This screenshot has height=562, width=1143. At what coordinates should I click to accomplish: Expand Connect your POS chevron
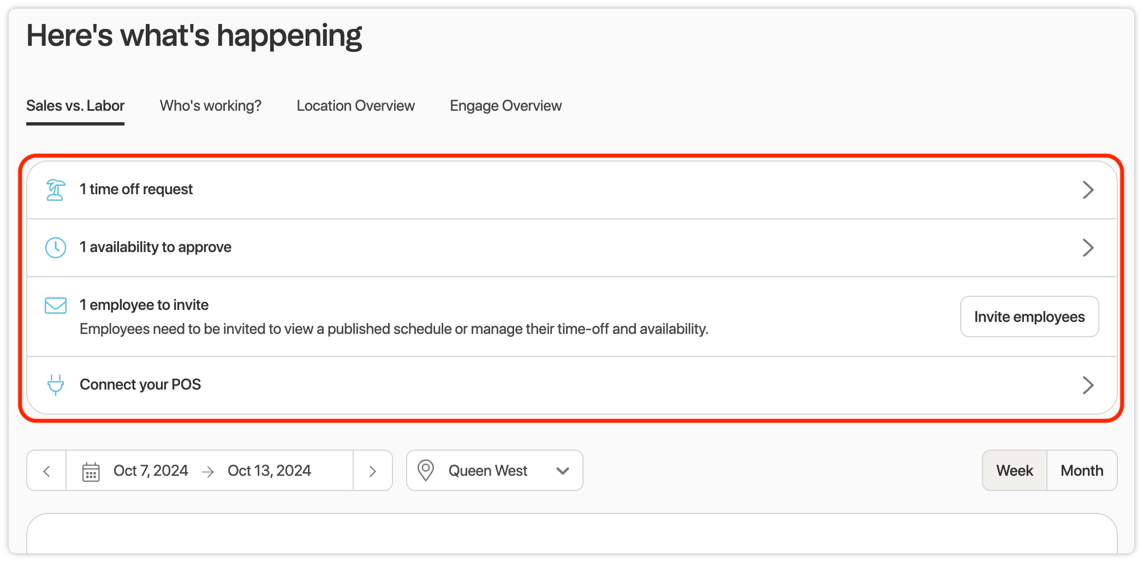coord(1087,385)
